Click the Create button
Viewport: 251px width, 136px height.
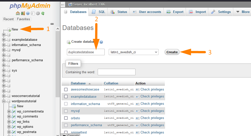click(172, 52)
